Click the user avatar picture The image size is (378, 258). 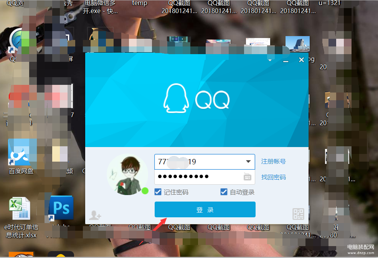coord(127,175)
